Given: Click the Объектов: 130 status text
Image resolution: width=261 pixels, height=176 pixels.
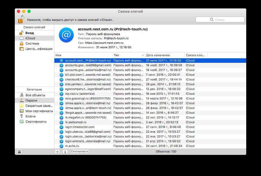Looking at the screenshot, I should point(166,151).
